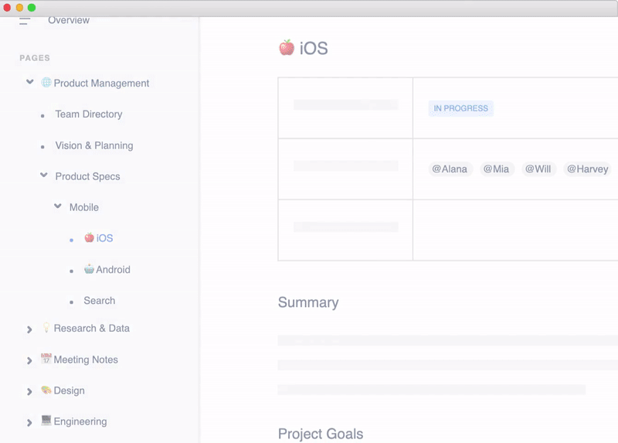Open the Design page
The width and height of the screenshot is (618, 443).
69,390
